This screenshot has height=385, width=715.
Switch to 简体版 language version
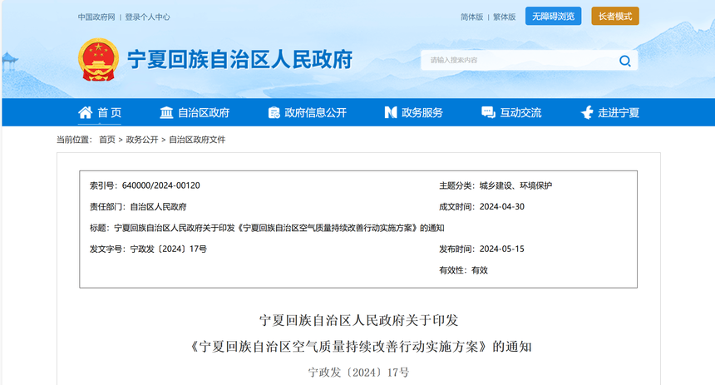[471, 17]
